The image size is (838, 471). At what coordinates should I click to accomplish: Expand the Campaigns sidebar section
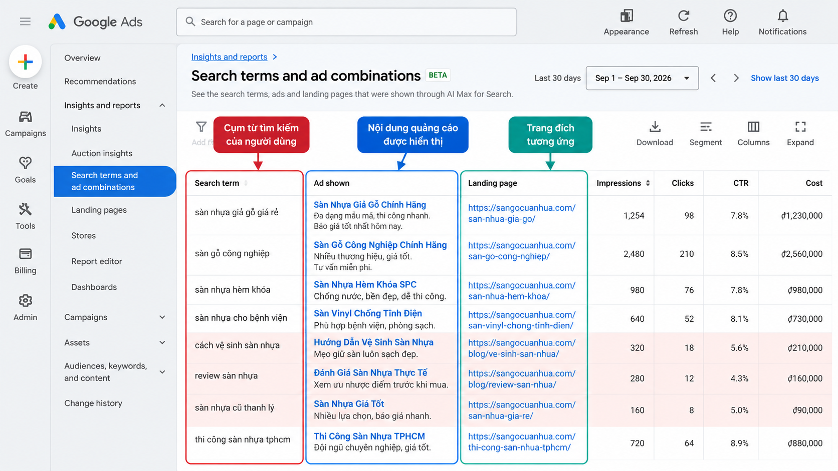coord(162,317)
